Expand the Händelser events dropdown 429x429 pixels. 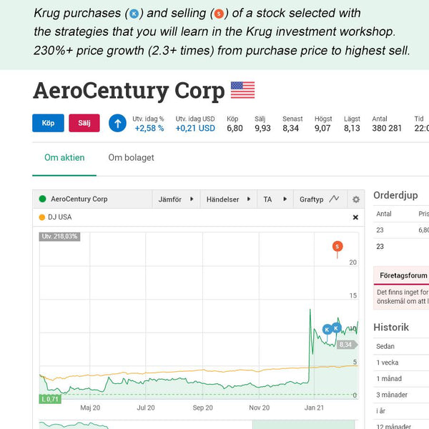[229, 199]
